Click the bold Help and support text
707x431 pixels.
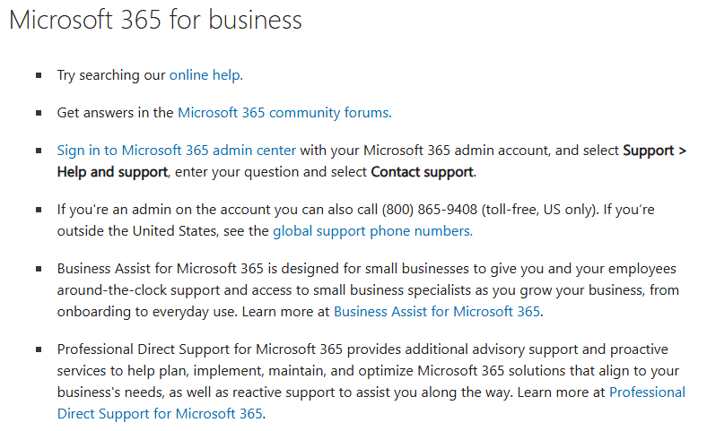pos(112,172)
